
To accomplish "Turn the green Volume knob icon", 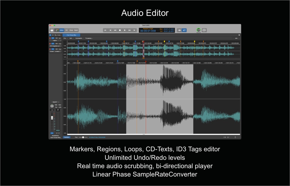I will click(x=199, y=30).
